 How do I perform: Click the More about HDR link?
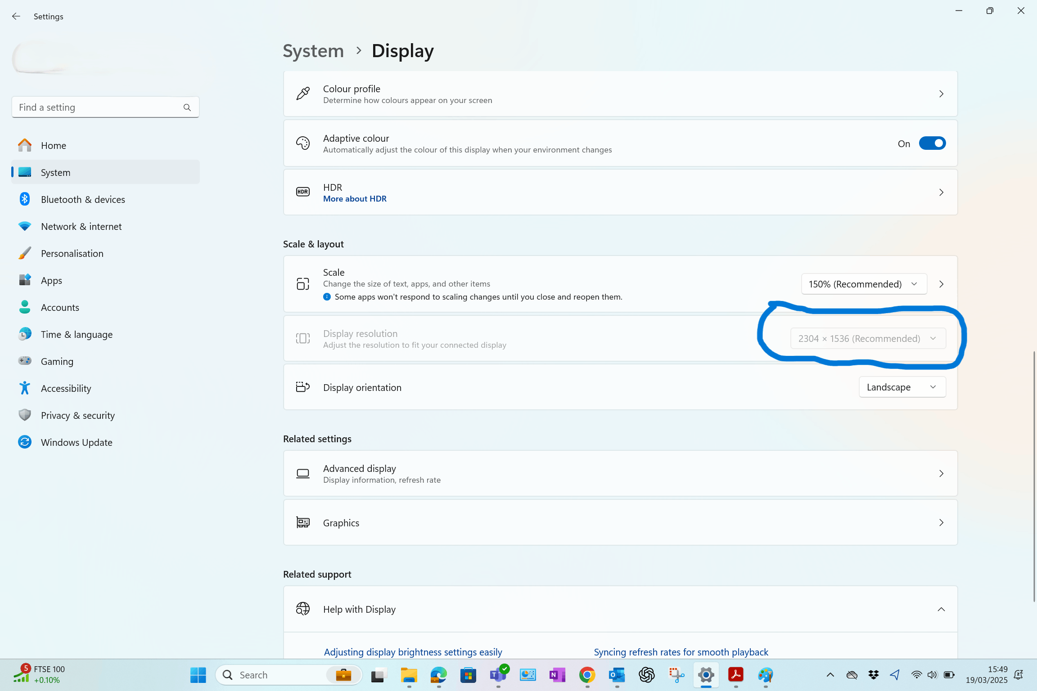tap(355, 199)
